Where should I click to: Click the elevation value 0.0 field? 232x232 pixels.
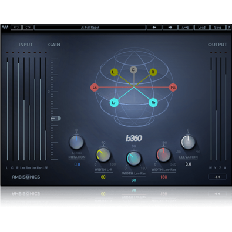coord(189,164)
